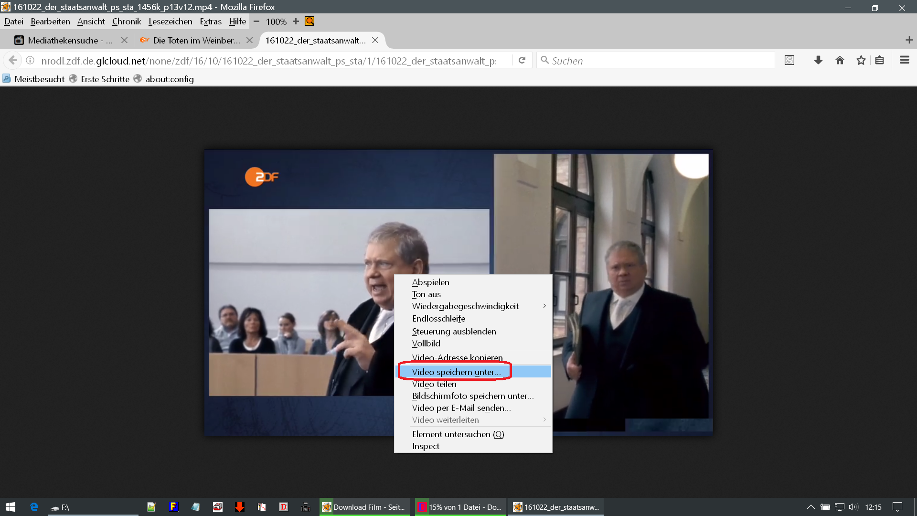
Task: Open the Edge browser taskbar icon
Action: pyautogui.click(x=34, y=507)
